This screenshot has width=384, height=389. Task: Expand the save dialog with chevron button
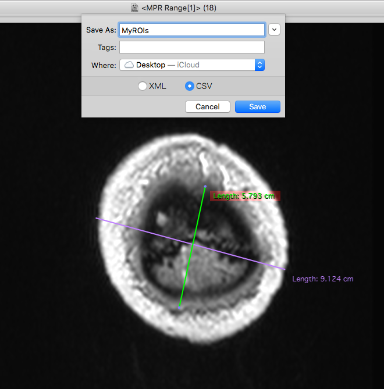pyautogui.click(x=275, y=30)
